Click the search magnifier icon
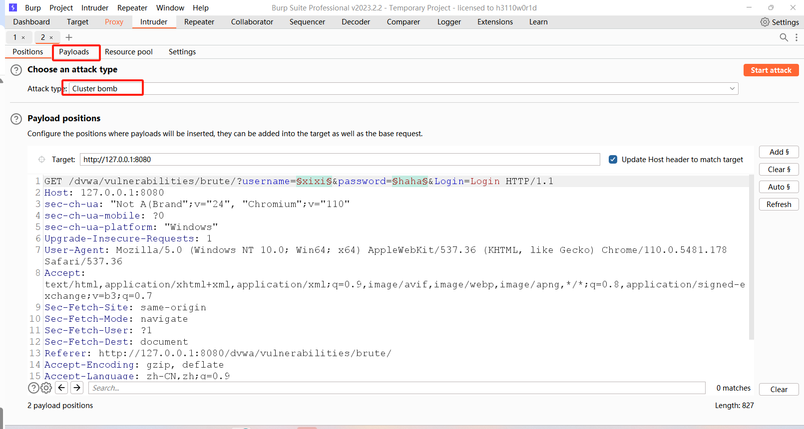Screen dimensions: 804x429 [784, 37]
